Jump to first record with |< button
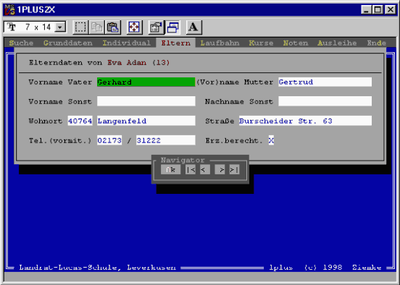Image resolution: width=400 pixels, height=285 pixels. click(191, 169)
